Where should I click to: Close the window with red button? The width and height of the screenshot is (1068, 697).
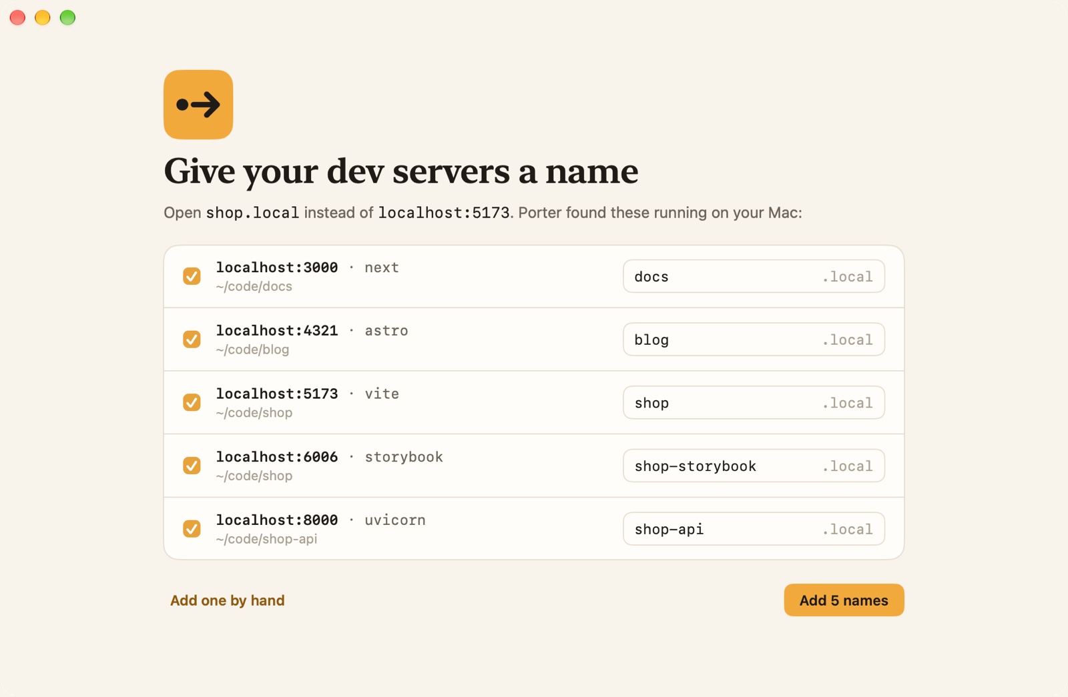coord(17,17)
